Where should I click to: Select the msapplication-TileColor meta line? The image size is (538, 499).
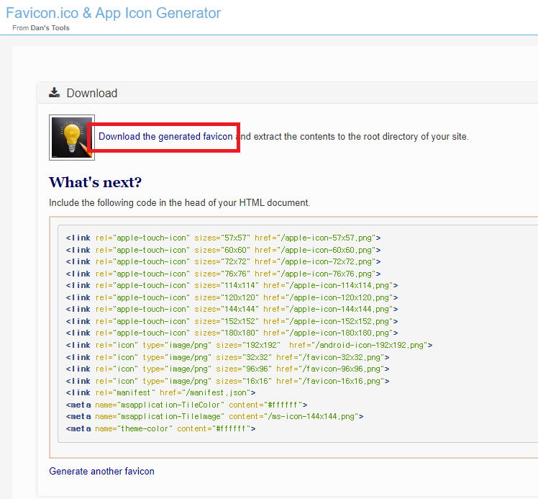pos(187,405)
